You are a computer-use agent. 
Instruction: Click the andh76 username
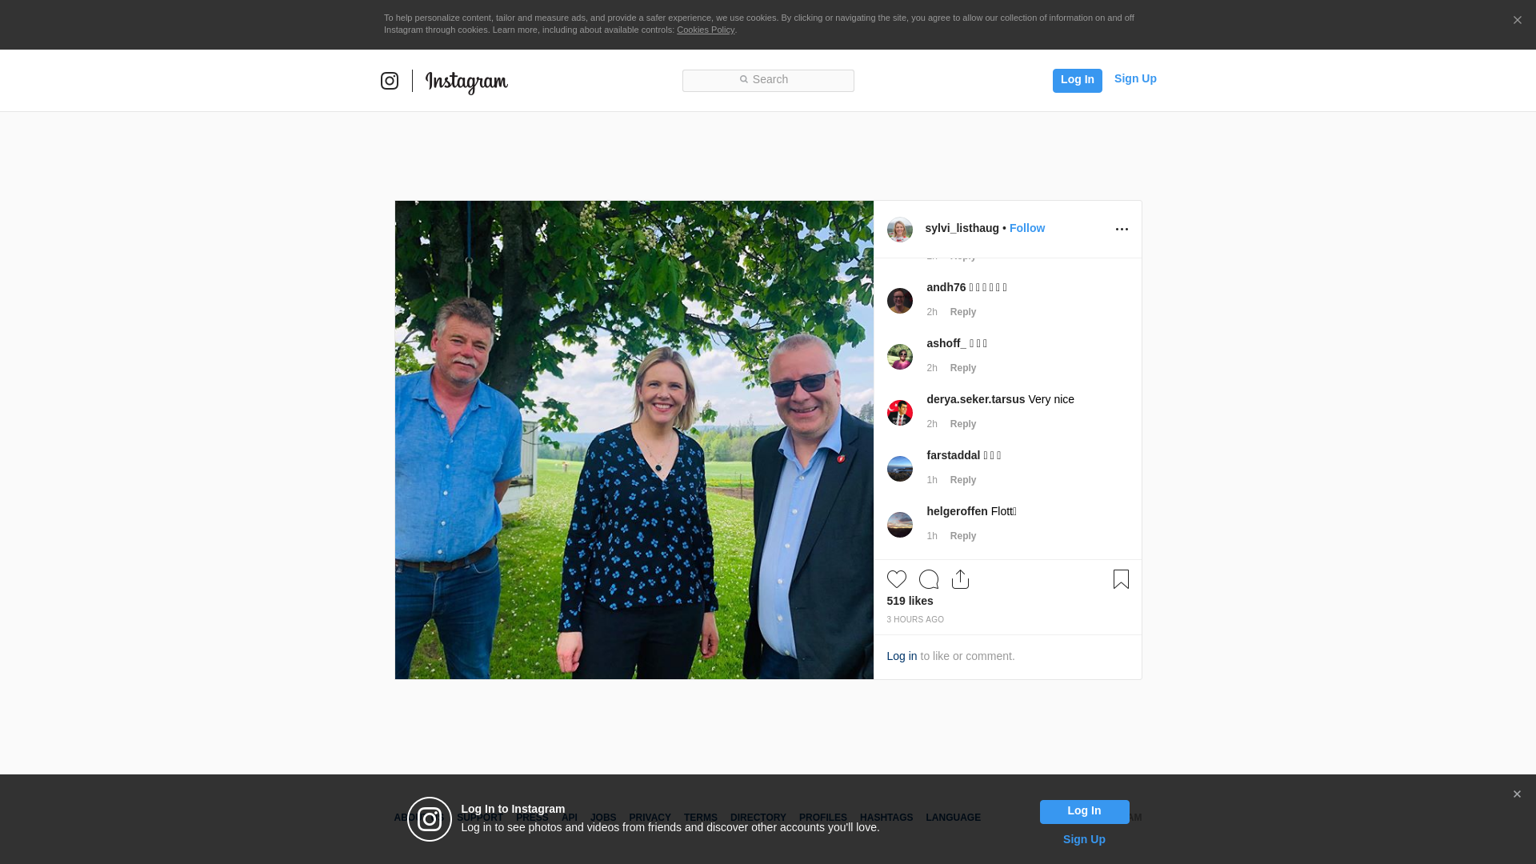pos(946,287)
